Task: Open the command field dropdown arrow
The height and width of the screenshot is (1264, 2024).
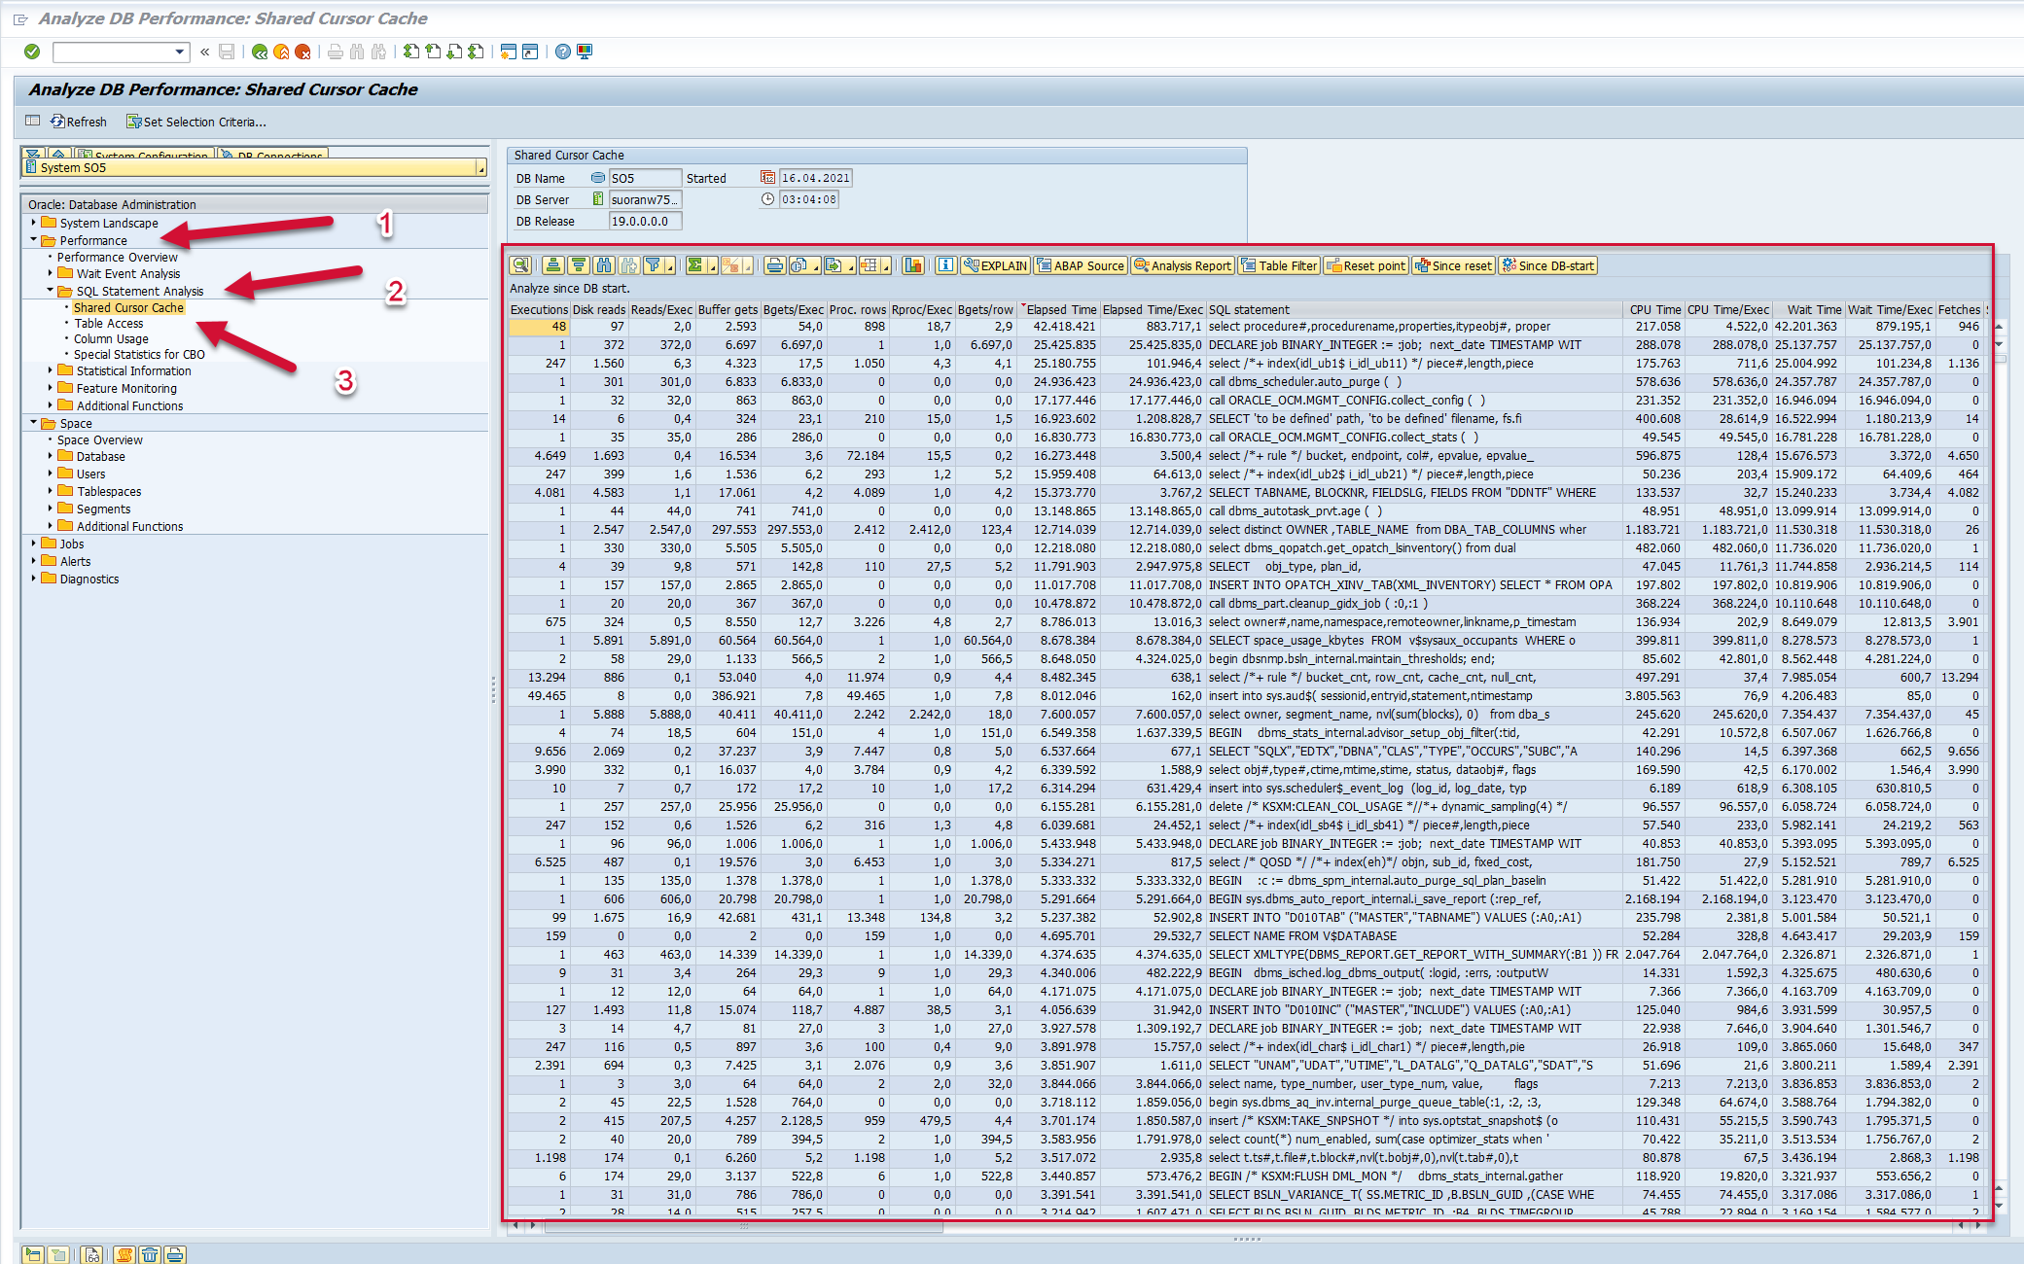Action: pos(180,52)
